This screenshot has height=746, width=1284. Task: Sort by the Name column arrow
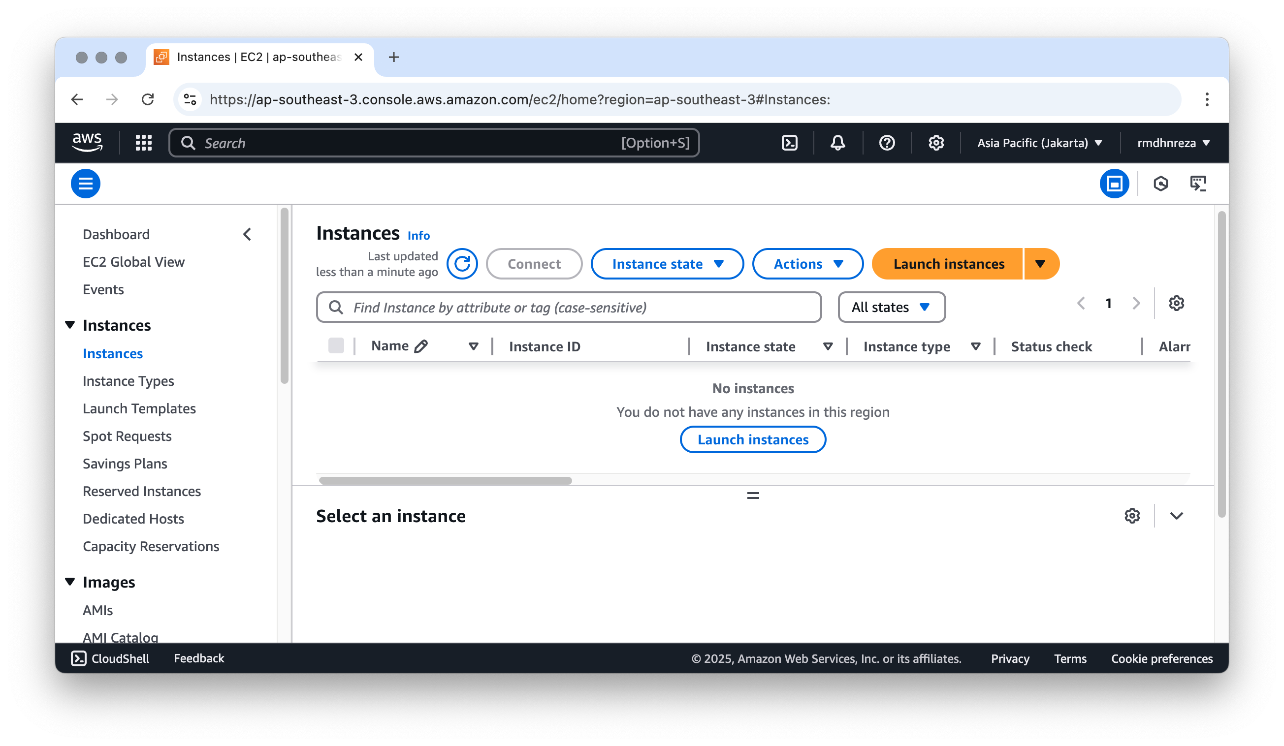pyautogui.click(x=473, y=346)
